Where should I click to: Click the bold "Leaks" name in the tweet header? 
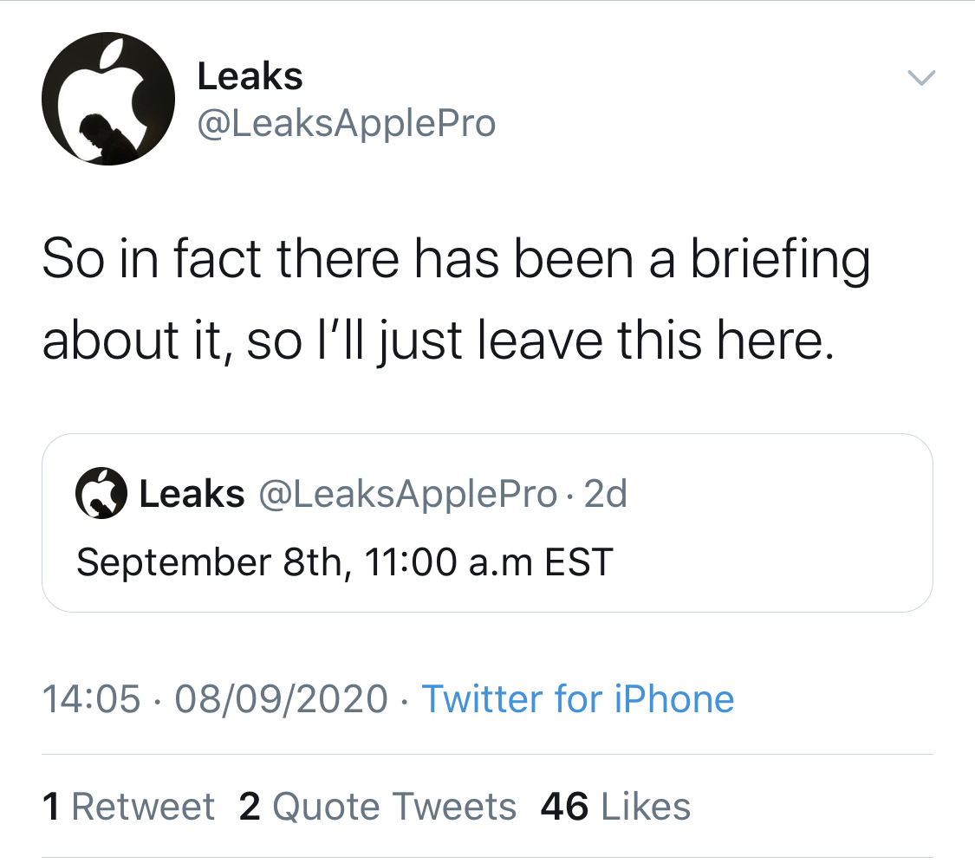coord(250,77)
